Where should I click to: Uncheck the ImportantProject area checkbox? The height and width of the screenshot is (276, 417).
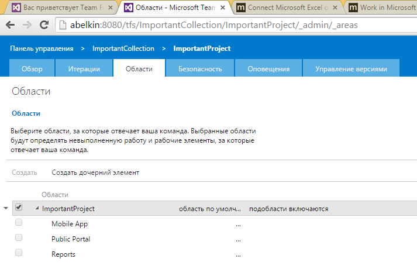point(19,207)
